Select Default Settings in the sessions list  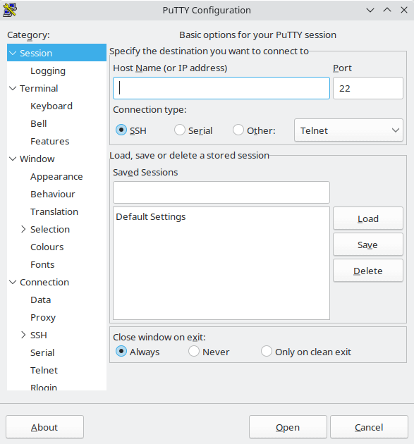pyautogui.click(x=221, y=216)
